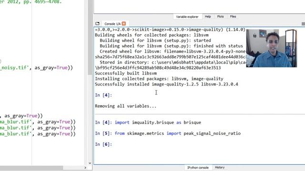This screenshot has height=171, width=305.
Task: Click 'Building wheels for collected packages' line
Action: [x=152, y=35]
